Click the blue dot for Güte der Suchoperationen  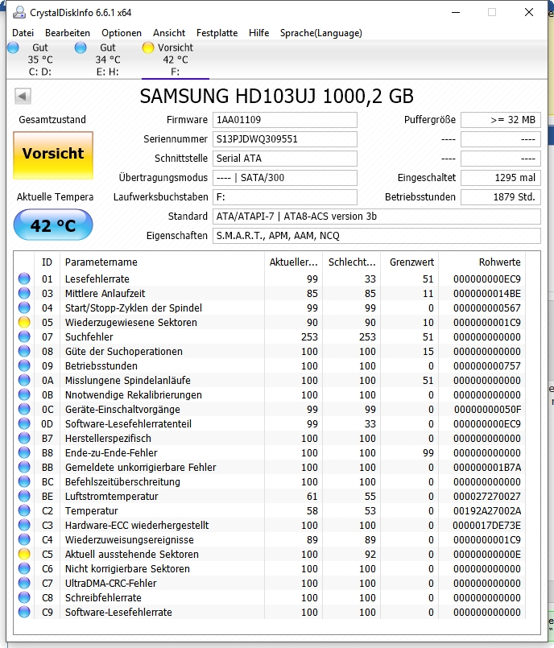point(24,351)
